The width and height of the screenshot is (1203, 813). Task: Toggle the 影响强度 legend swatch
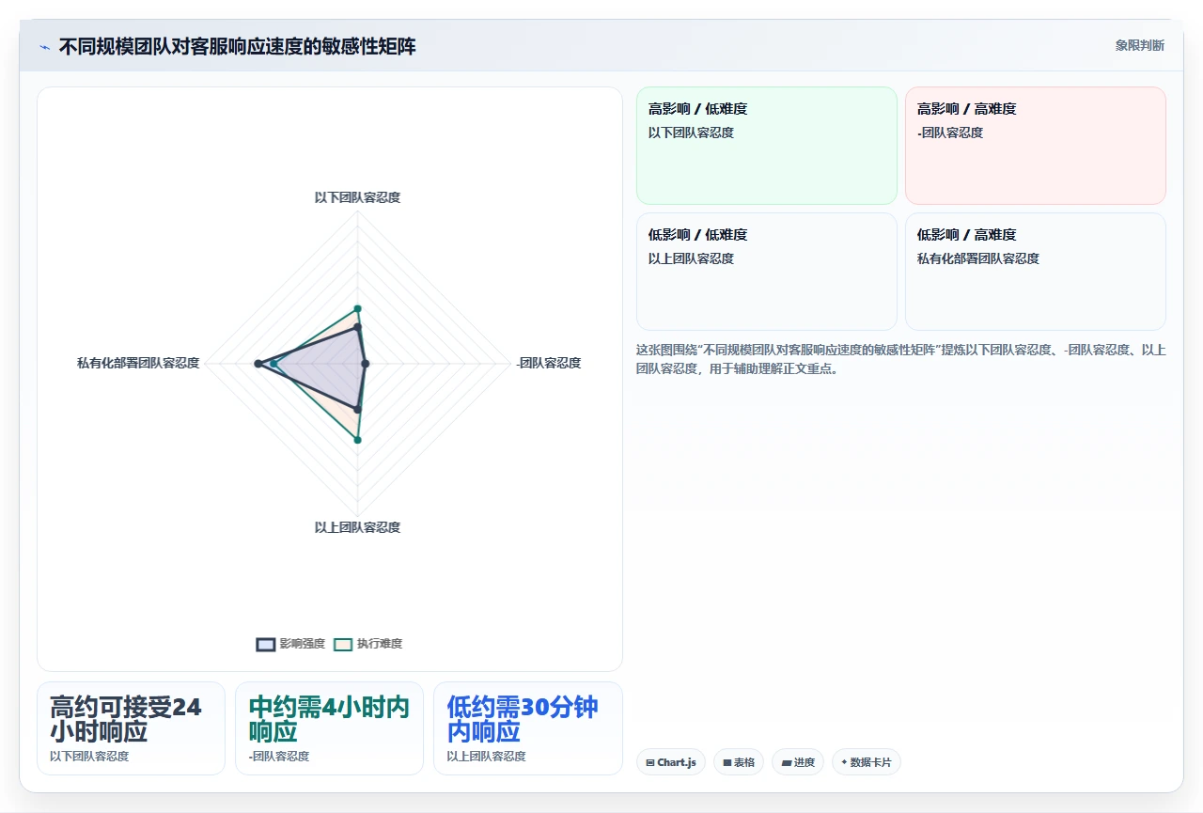[x=266, y=644]
